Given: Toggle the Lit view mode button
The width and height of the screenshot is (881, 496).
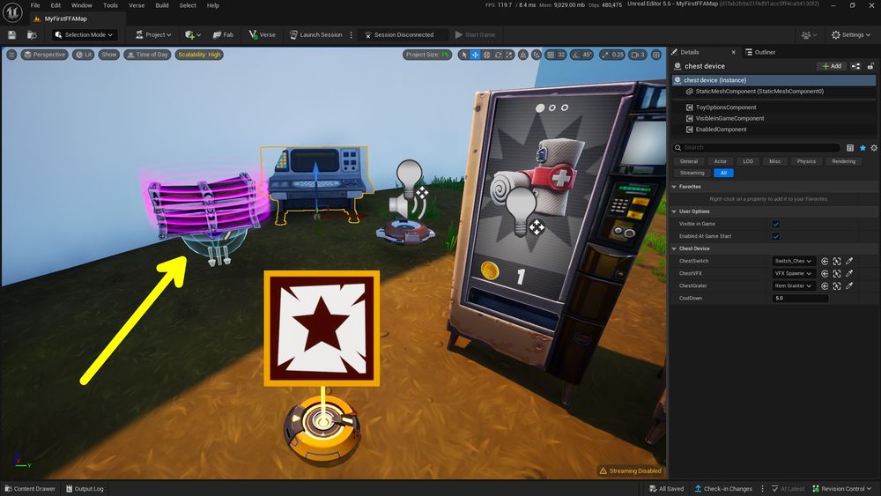Looking at the screenshot, I should tap(83, 55).
